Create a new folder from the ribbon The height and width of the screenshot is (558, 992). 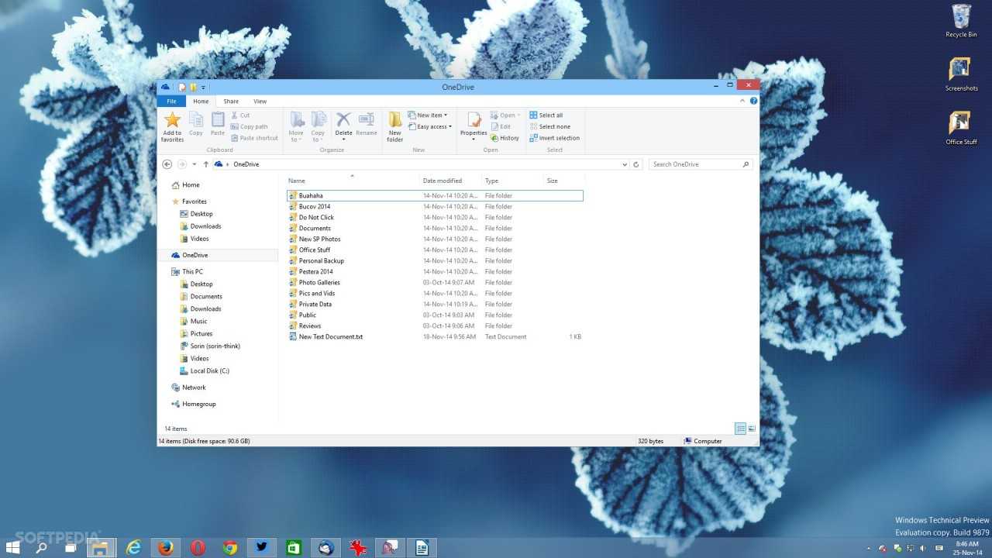click(395, 126)
